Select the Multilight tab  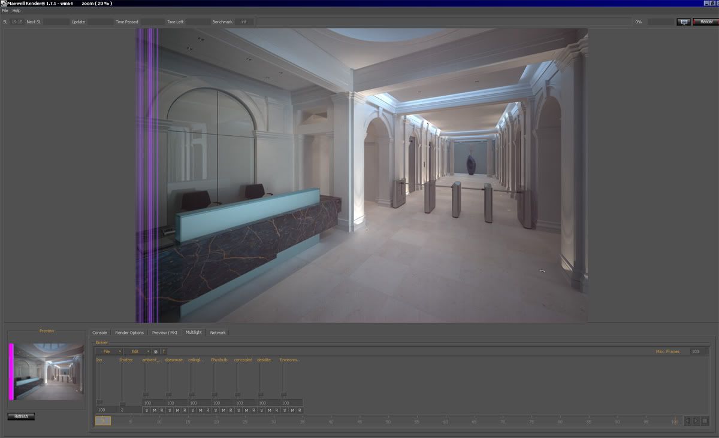[x=194, y=332]
